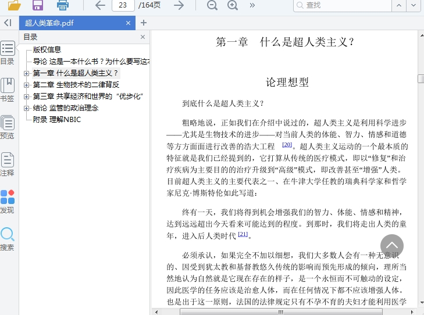Find previous search result arrow

coord(399,5)
